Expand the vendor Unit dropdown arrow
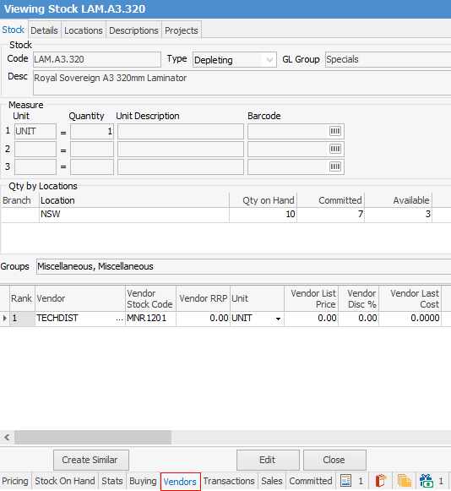451x491 pixels. click(x=278, y=319)
